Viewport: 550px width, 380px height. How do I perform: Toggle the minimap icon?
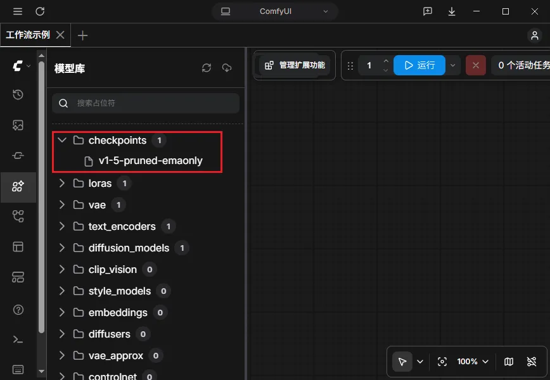(x=509, y=362)
